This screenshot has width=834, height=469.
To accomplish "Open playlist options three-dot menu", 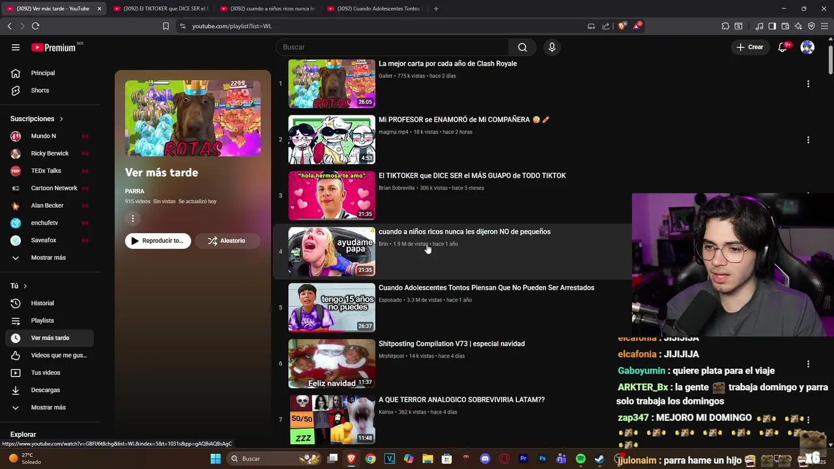I will tap(132, 219).
